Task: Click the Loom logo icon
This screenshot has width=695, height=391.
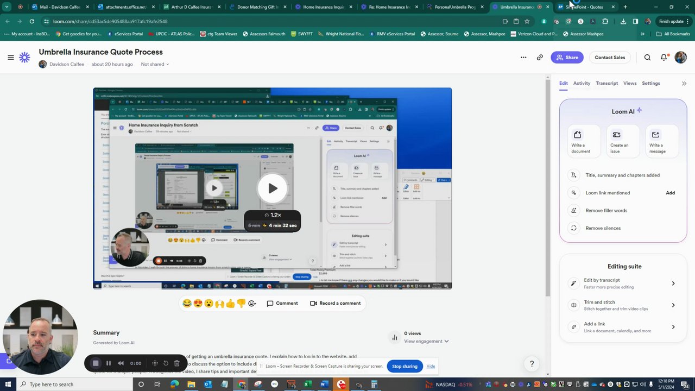Action: [x=24, y=57]
